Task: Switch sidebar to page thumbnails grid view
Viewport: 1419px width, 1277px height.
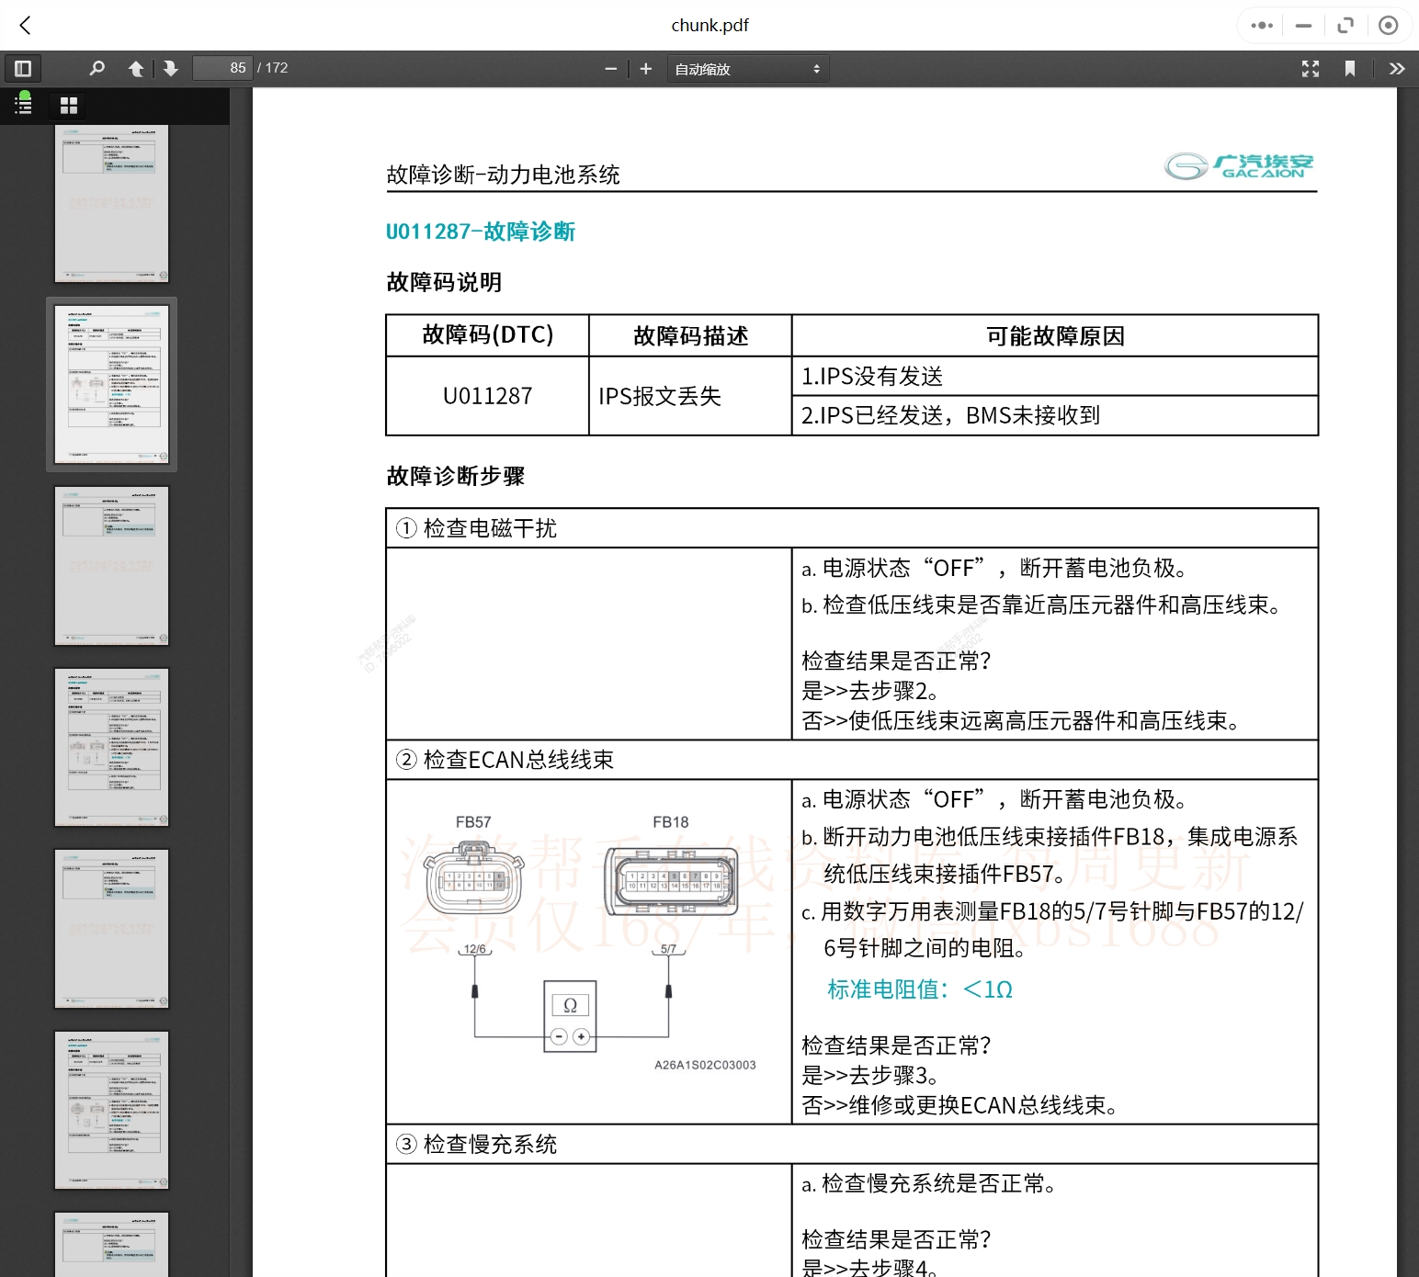Action: coord(67,105)
